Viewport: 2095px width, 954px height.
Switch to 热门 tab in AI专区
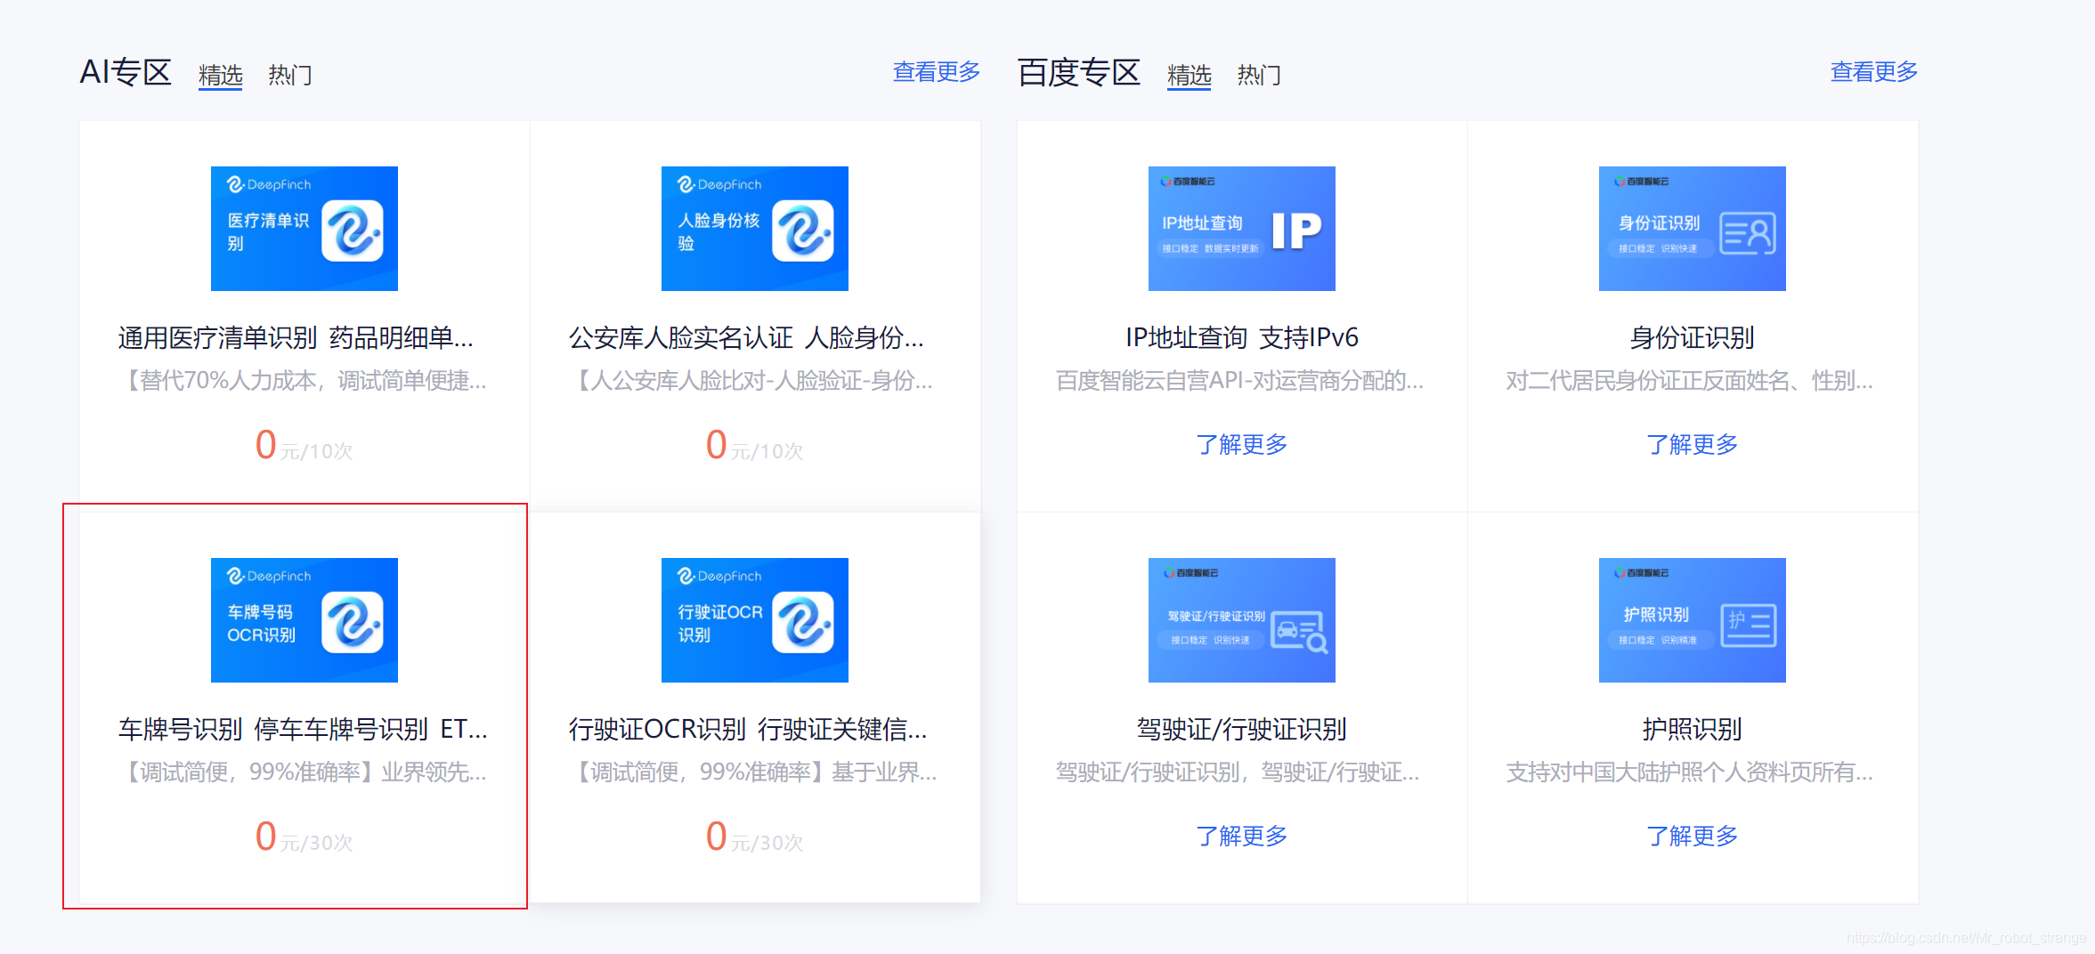(288, 75)
